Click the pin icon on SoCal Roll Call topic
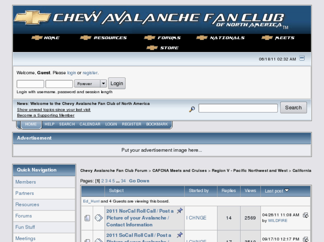This screenshot has width=324, height=242. [180, 235]
